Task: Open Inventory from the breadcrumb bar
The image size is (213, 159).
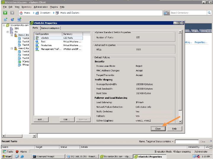Action: click(45, 13)
